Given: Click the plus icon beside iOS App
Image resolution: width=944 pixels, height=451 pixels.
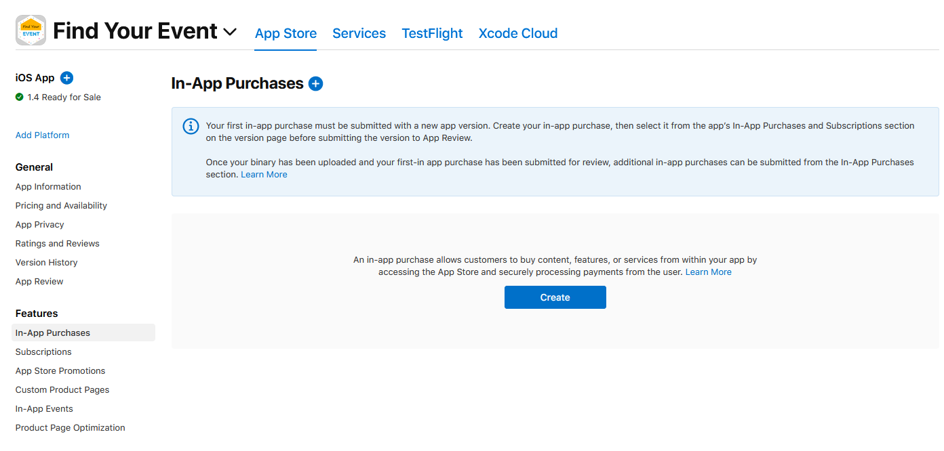Looking at the screenshot, I should [66, 78].
